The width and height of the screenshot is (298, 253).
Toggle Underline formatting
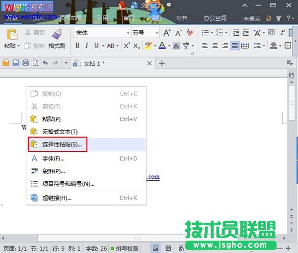tap(96, 46)
